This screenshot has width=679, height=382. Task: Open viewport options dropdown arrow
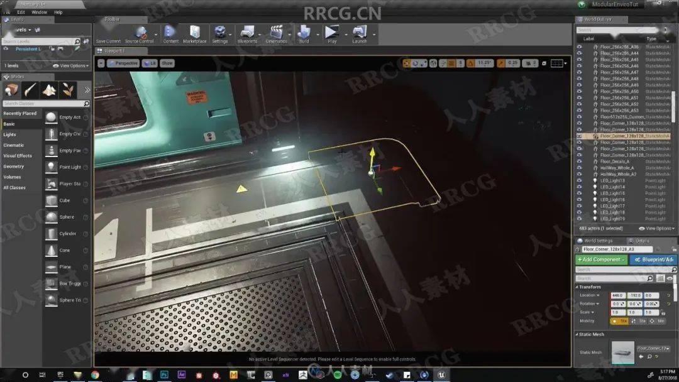click(101, 63)
